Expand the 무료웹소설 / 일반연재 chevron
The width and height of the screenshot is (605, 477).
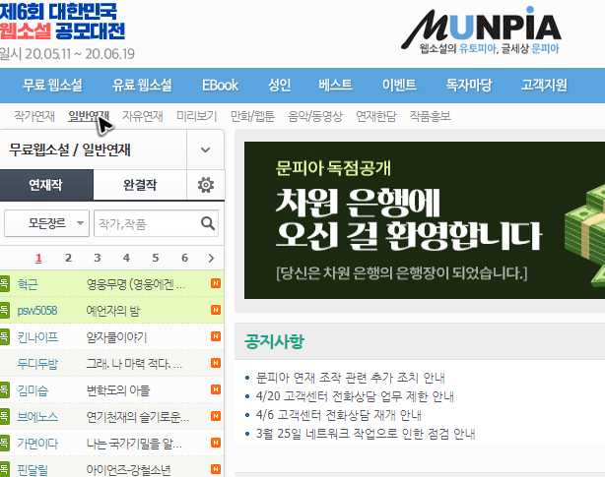205,149
